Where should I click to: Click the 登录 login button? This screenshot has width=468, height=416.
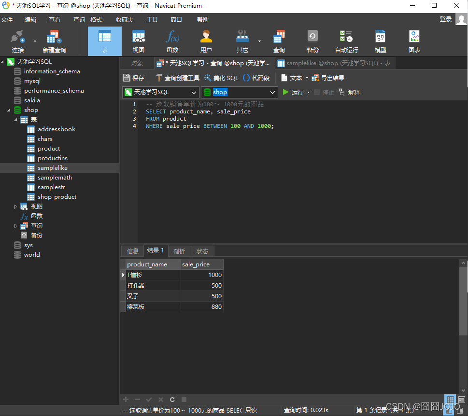pyautogui.click(x=446, y=19)
